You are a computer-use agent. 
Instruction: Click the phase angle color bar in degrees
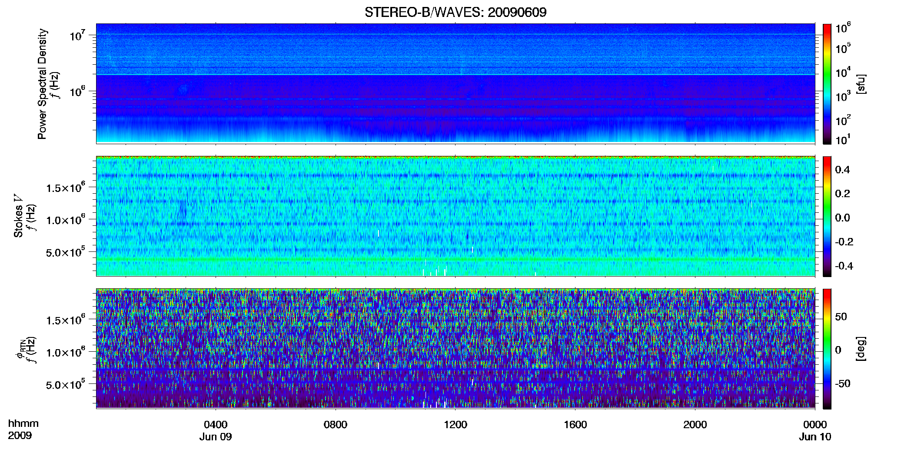[827, 349]
